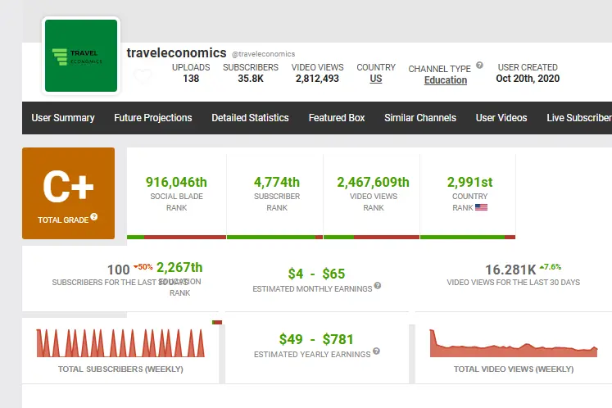The image size is (612, 408).
Task: Click the country rank progress bar
Action: pyautogui.click(x=468, y=237)
